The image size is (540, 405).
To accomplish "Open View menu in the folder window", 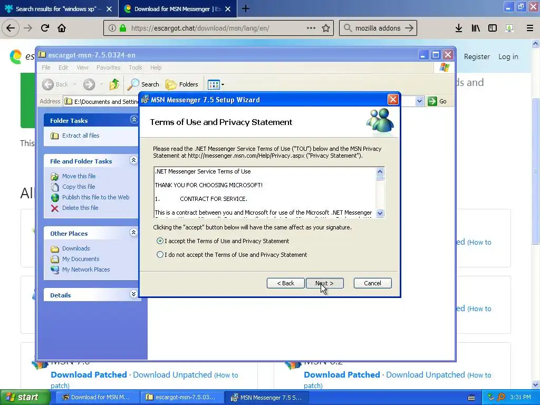I will click(x=82, y=67).
